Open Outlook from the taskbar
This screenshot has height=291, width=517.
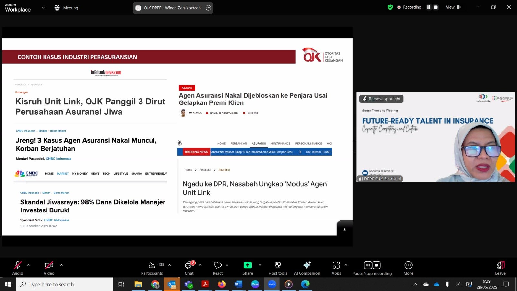click(172, 284)
